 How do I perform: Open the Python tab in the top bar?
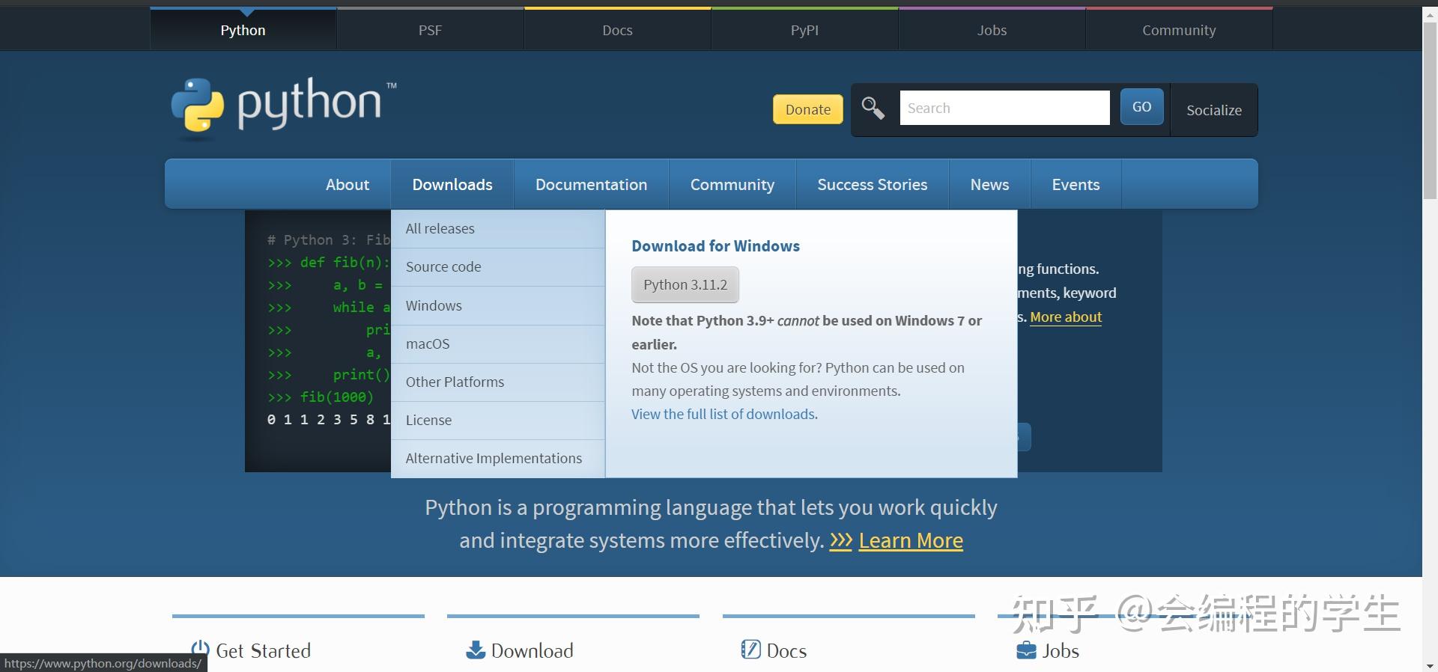(243, 30)
